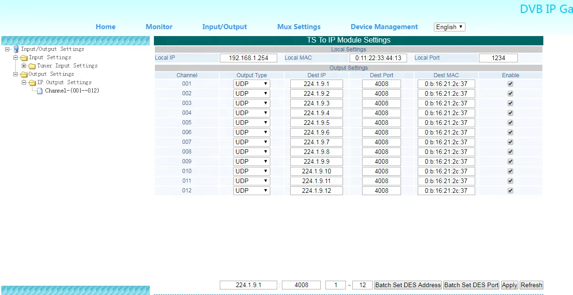Collapse the Input/Output Settings root node

point(7,49)
